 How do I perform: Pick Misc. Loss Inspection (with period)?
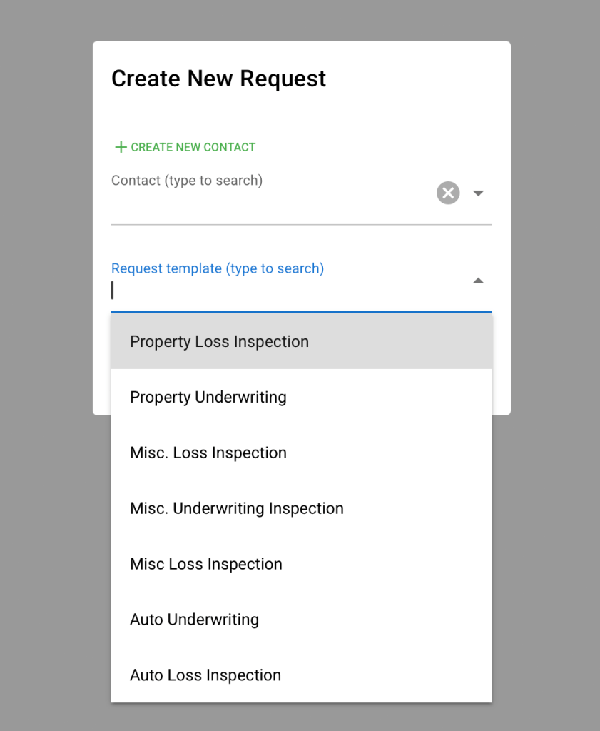click(x=208, y=453)
